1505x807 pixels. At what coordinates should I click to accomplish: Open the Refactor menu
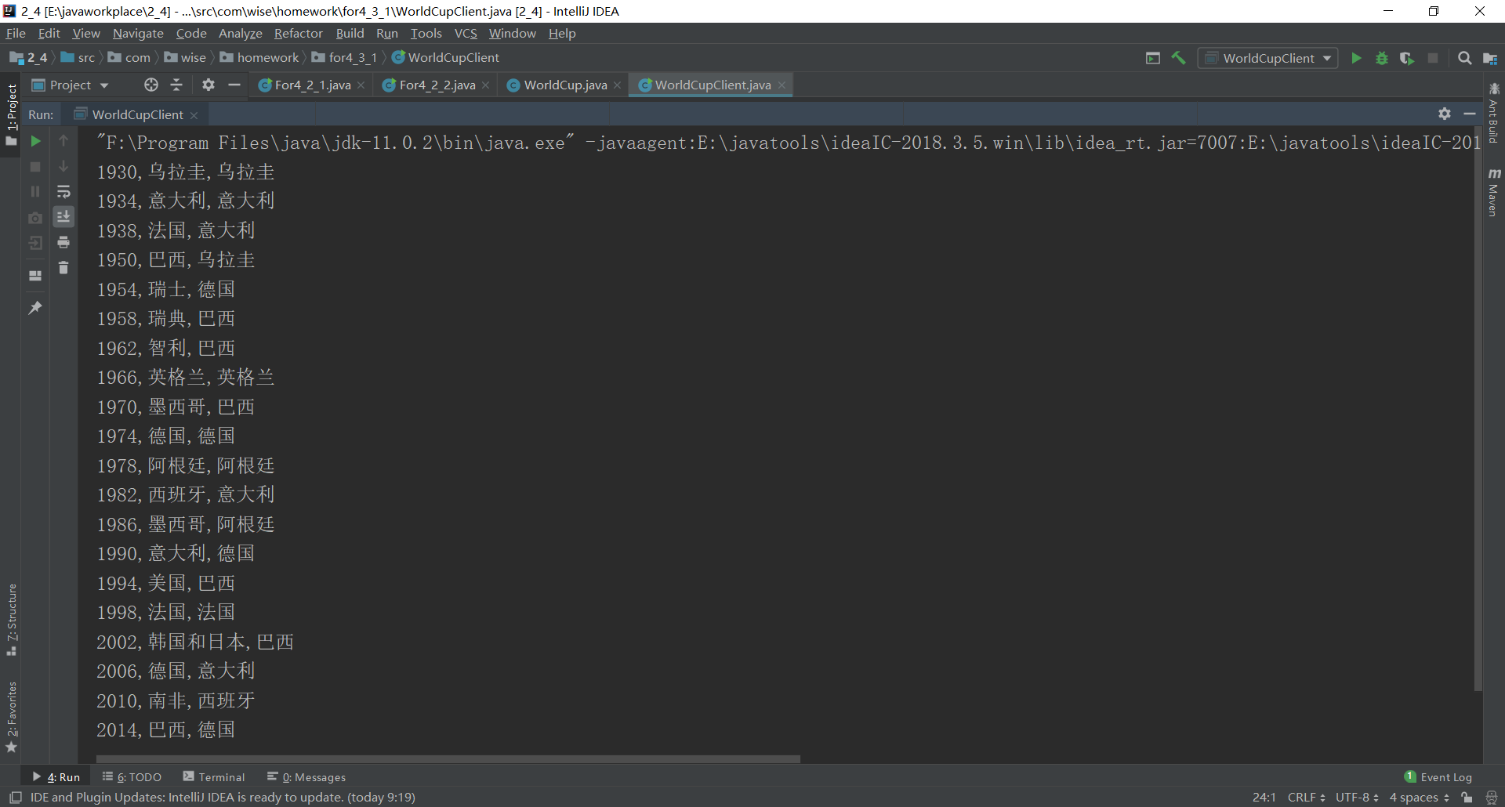298,33
